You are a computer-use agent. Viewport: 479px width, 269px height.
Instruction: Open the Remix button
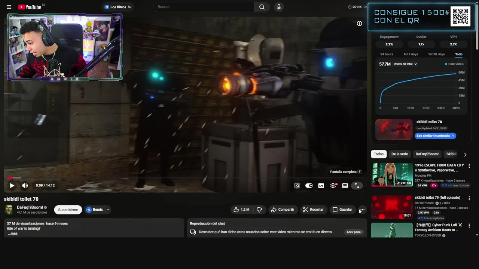[94, 210]
